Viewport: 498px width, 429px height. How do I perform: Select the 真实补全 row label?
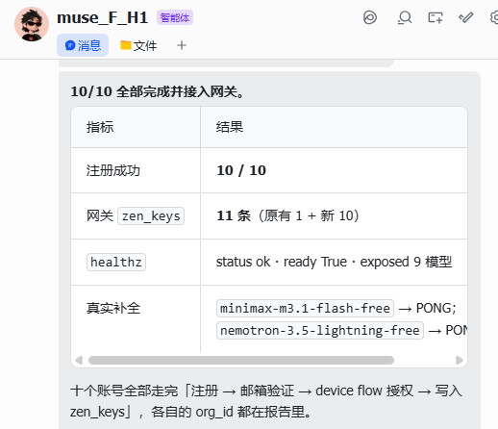click(113, 308)
